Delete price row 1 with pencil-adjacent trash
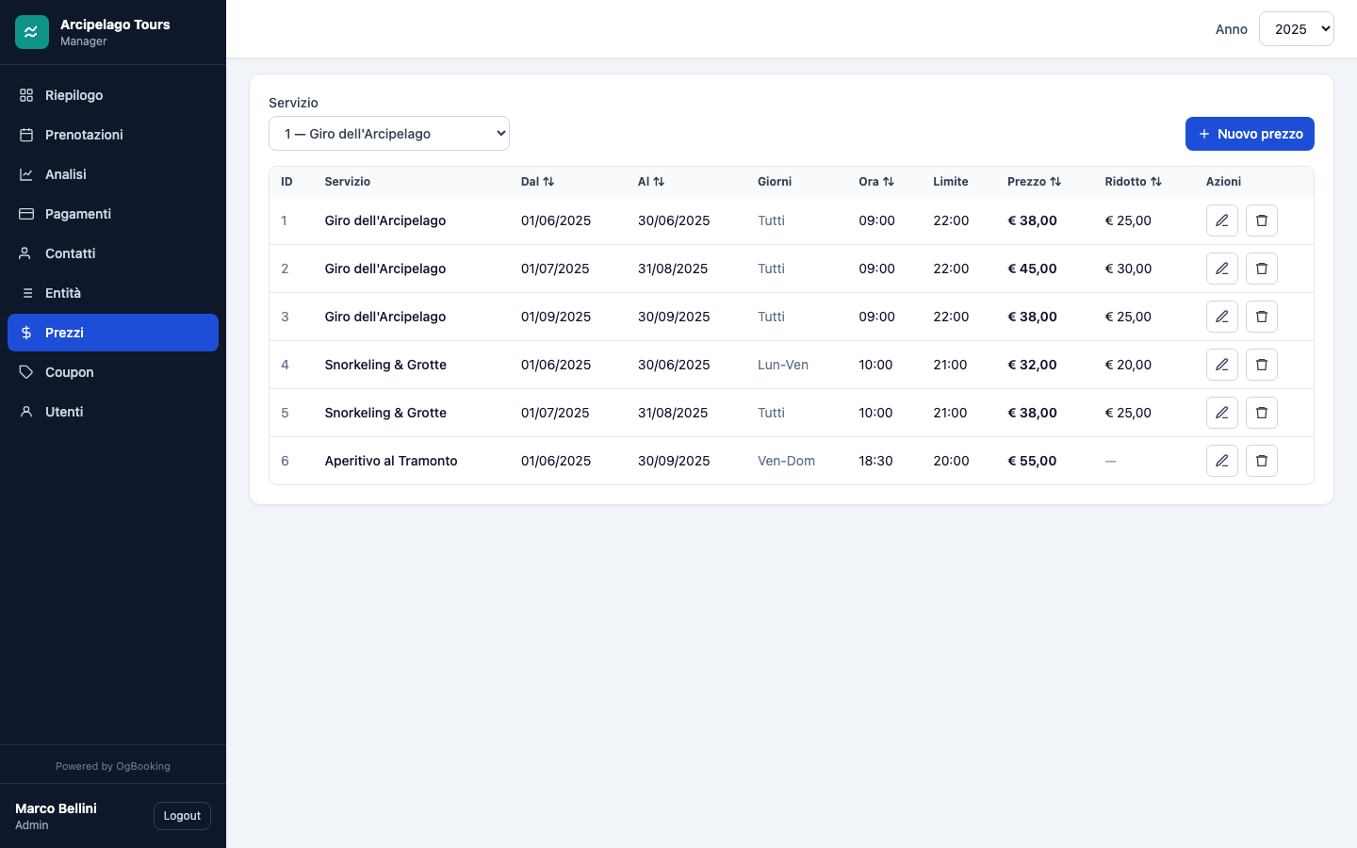Image resolution: width=1357 pixels, height=848 pixels. pyautogui.click(x=1262, y=220)
